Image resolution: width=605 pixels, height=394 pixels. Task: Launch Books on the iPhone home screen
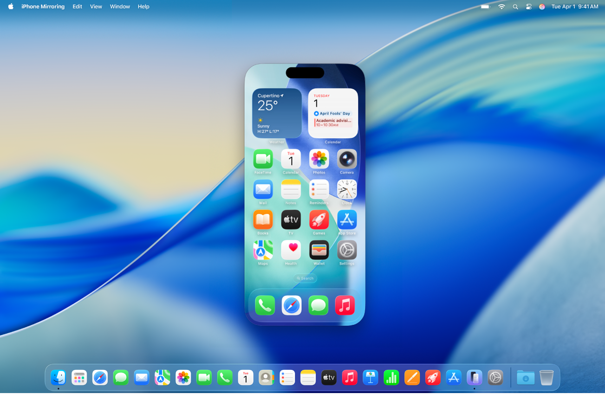263,220
